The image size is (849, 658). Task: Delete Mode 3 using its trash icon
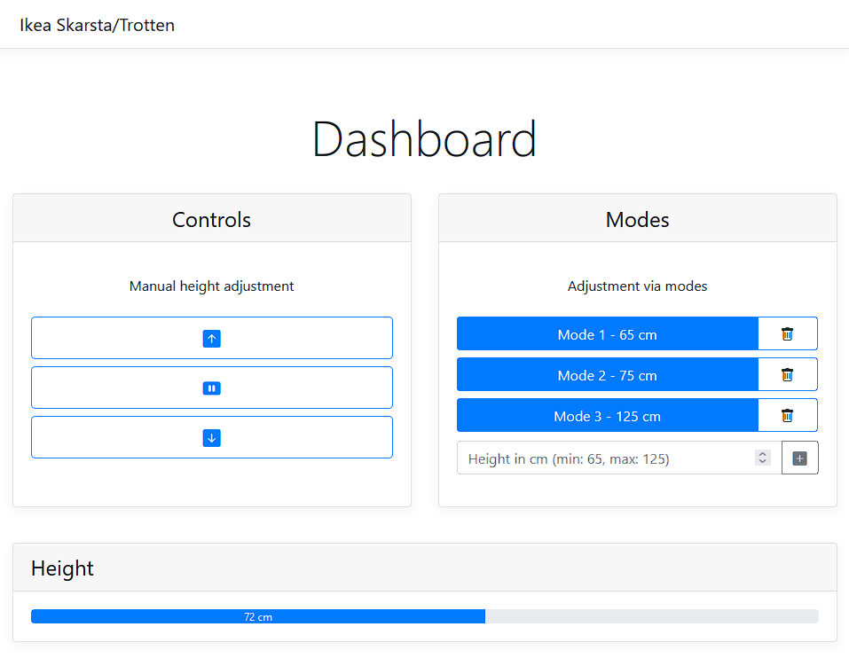coord(787,416)
